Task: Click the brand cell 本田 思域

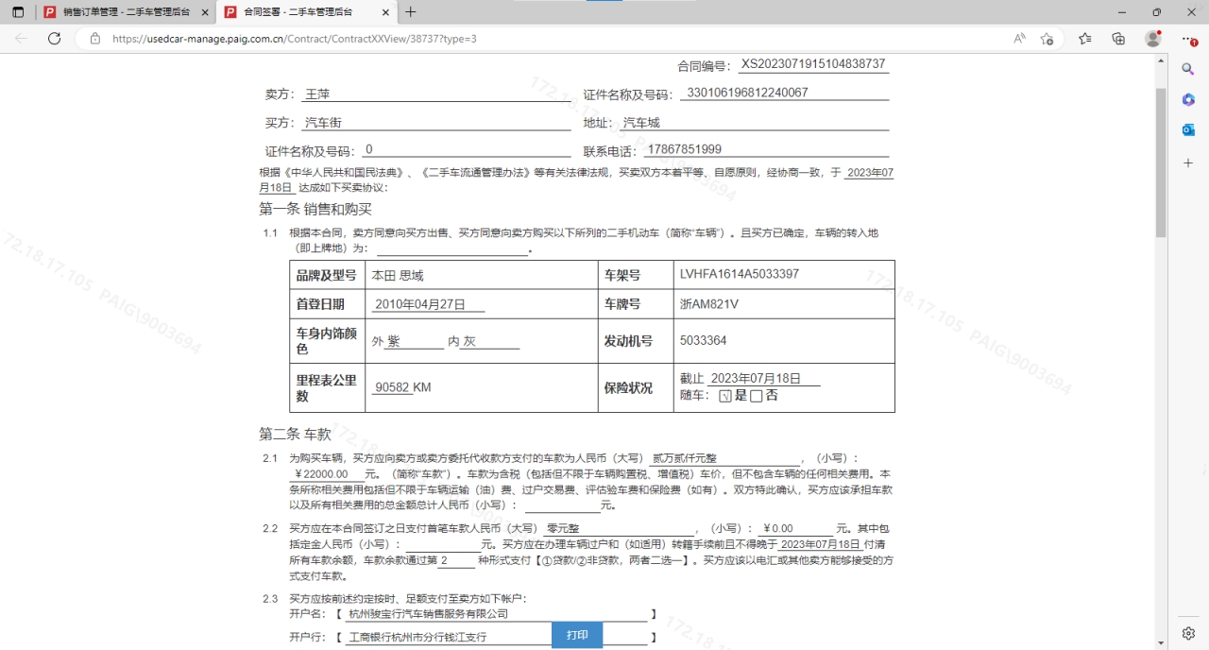Action: click(x=398, y=276)
